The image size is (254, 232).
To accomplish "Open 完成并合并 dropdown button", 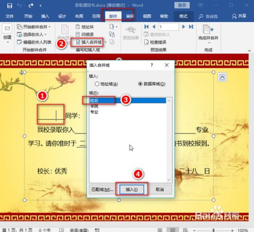I will click(x=208, y=34).
